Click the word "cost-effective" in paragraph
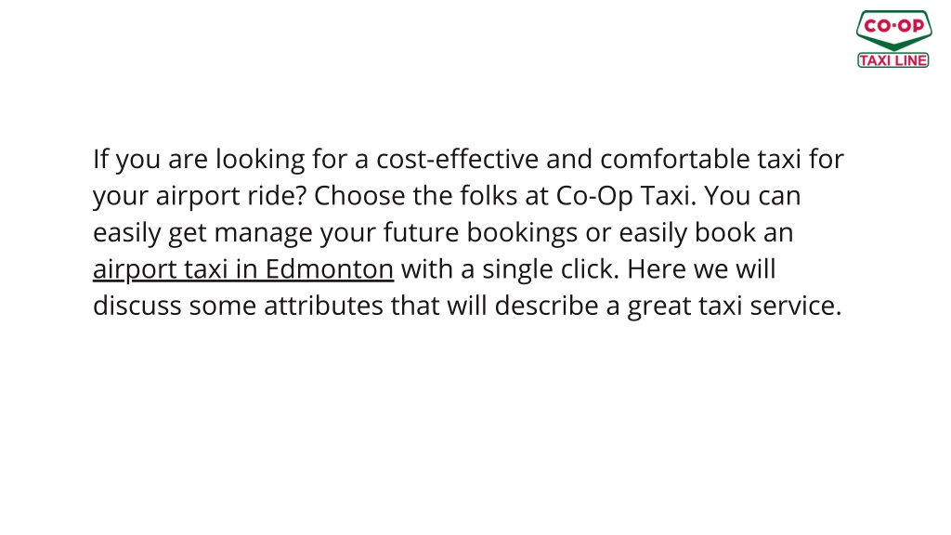Screen dimensions: 951x535 point(457,159)
